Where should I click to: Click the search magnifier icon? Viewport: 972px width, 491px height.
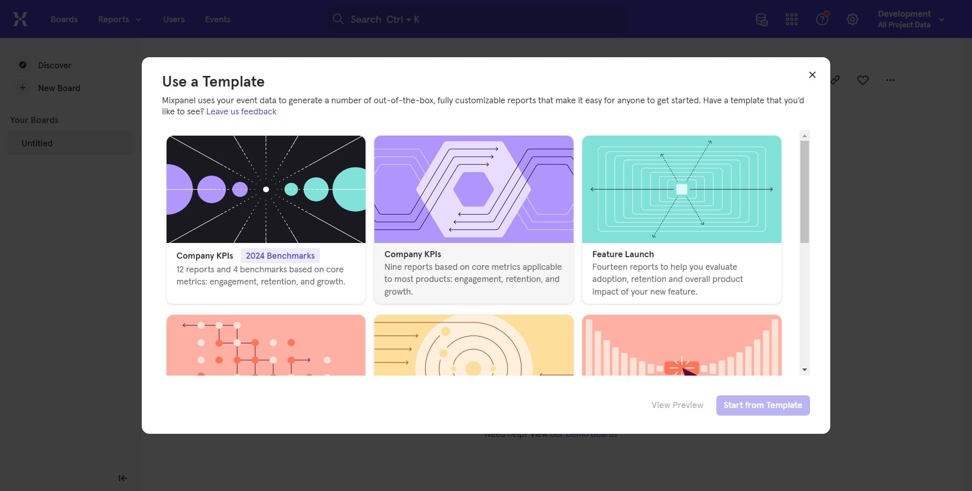pos(338,19)
